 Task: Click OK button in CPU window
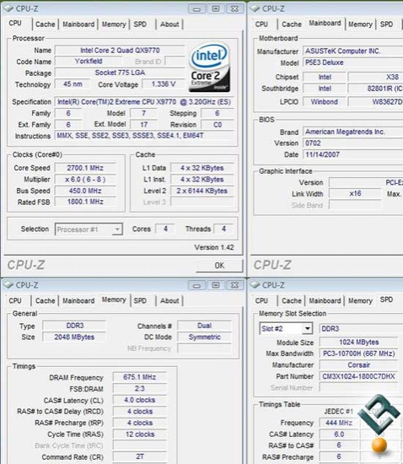click(x=219, y=266)
